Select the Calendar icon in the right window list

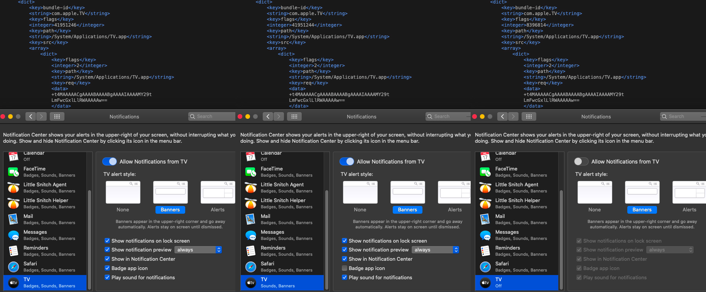tap(485, 156)
